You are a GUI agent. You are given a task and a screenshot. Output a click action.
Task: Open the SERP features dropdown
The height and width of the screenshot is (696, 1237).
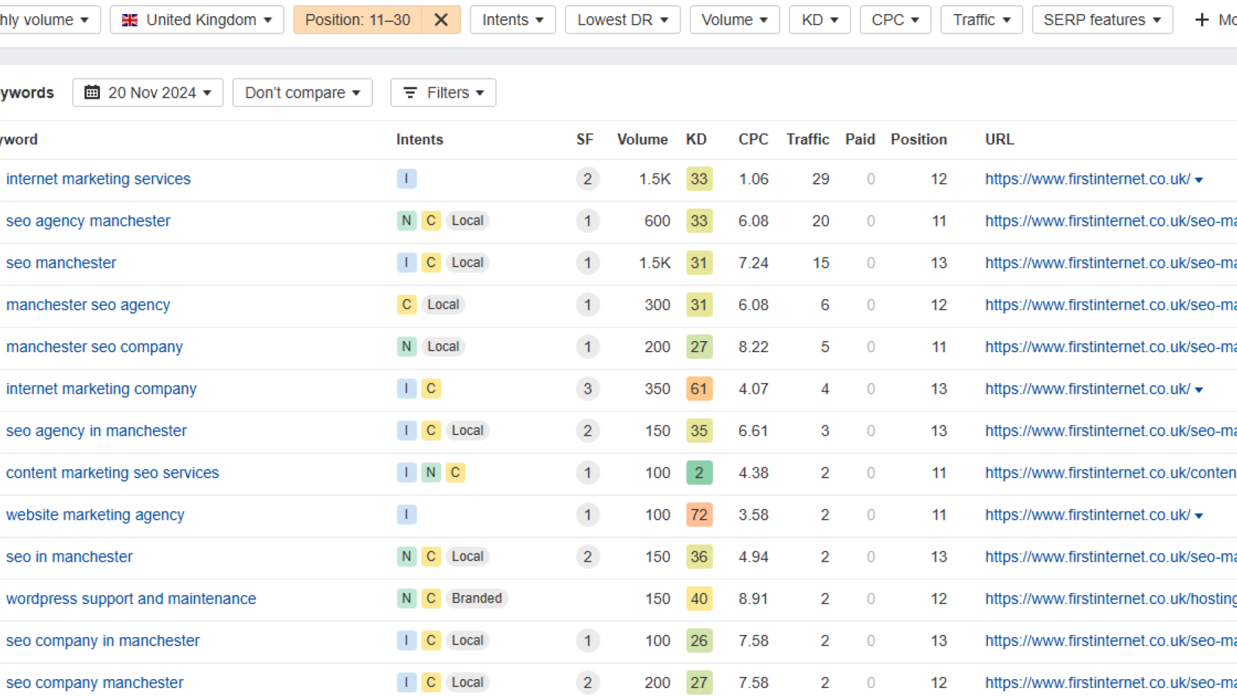tap(1101, 20)
